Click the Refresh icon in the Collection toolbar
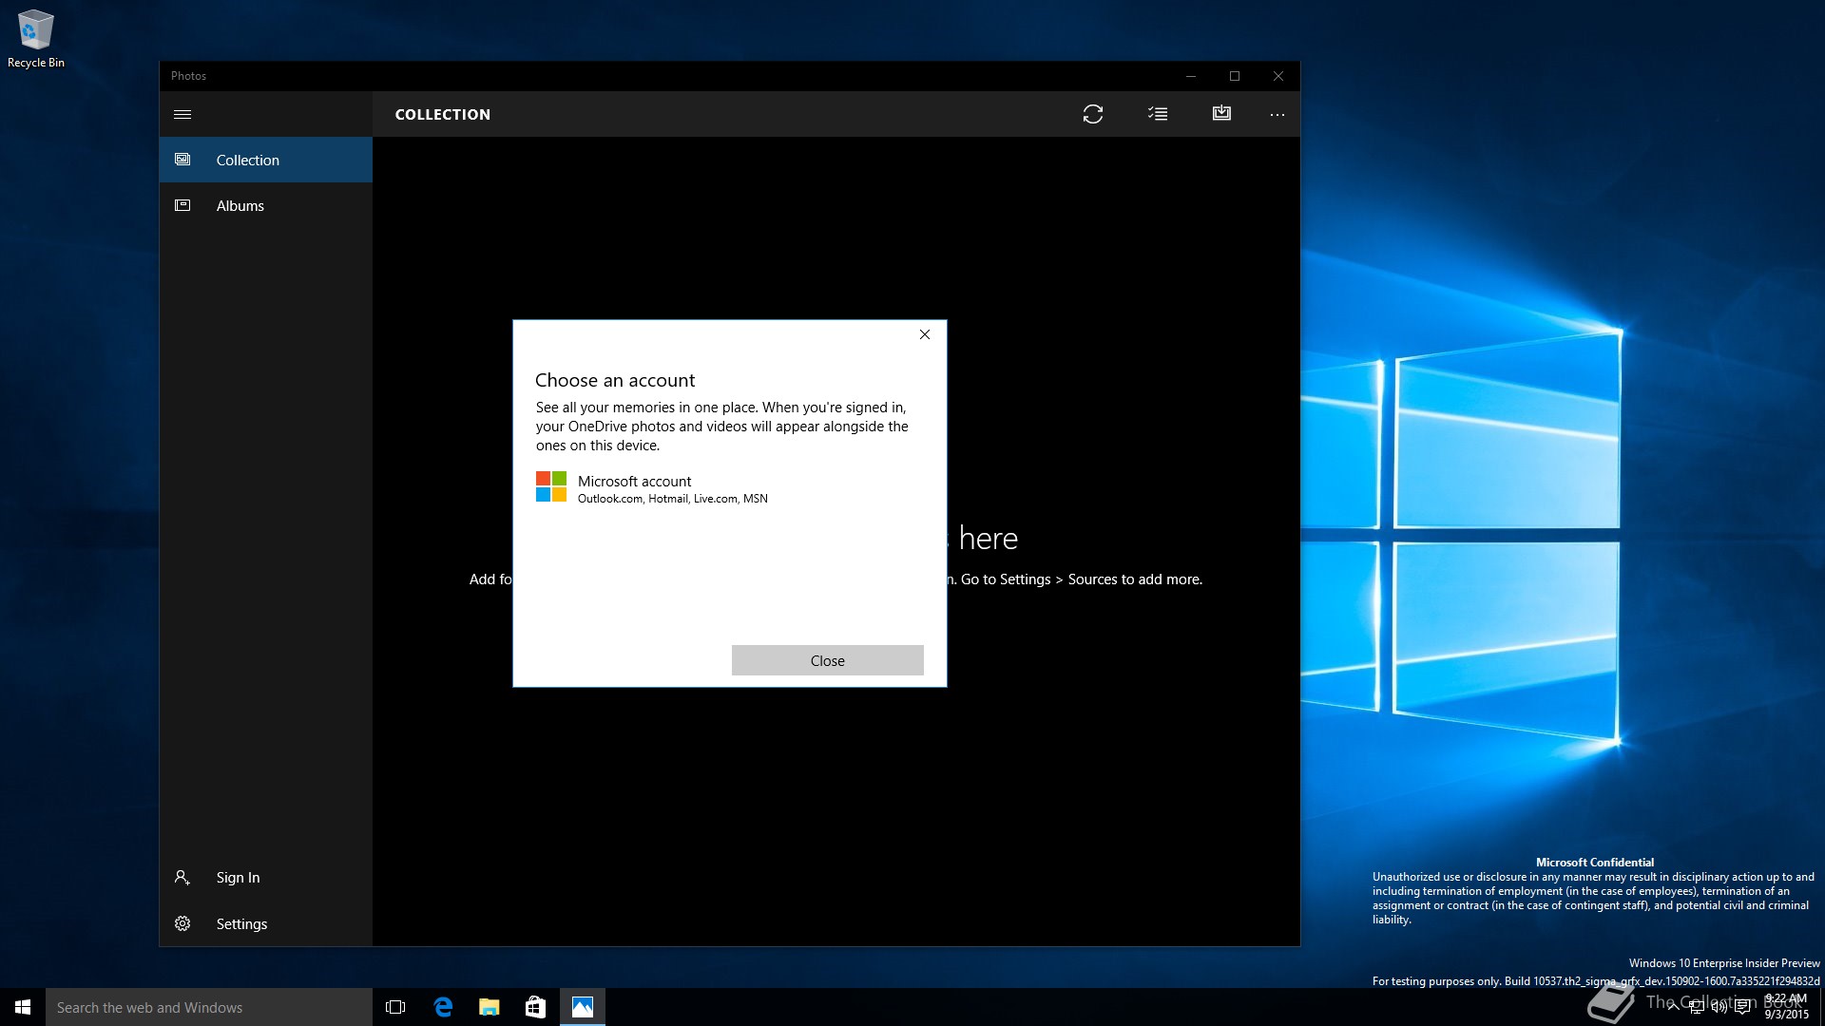This screenshot has height=1026, width=1825. pyautogui.click(x=1093, y=114)
